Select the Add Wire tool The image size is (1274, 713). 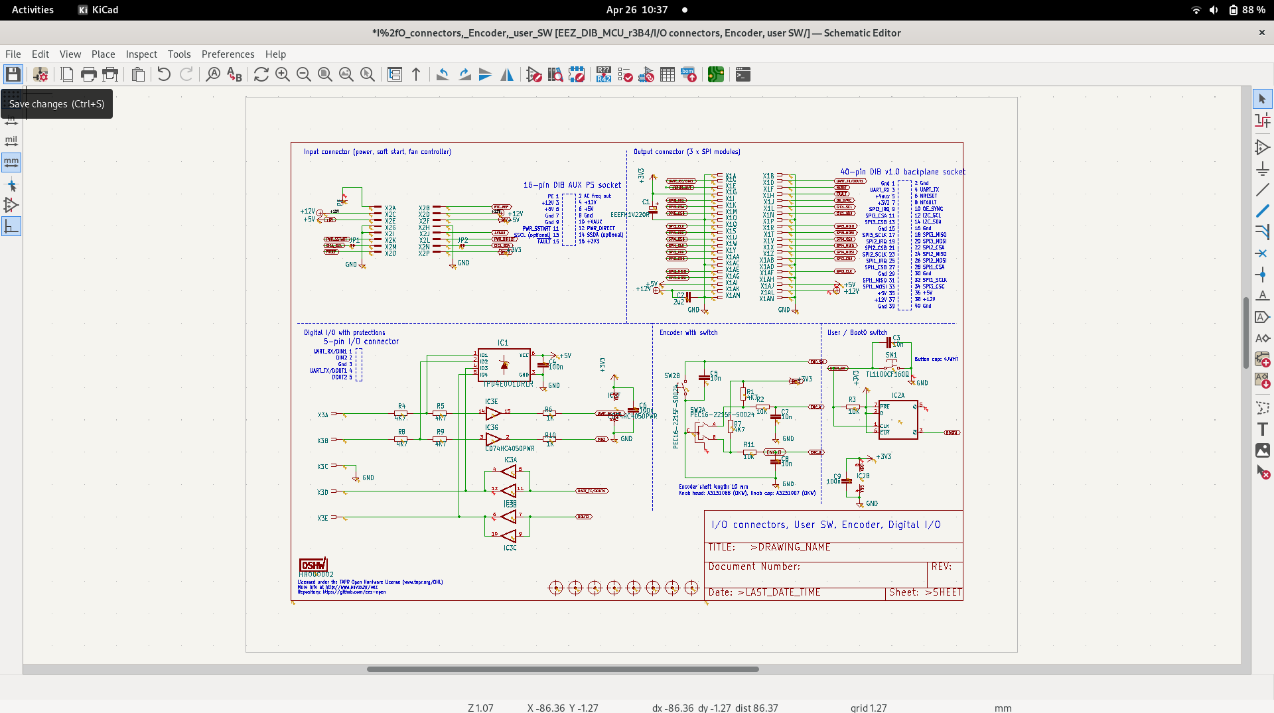pyautogui.click(x=1262, y=190)
